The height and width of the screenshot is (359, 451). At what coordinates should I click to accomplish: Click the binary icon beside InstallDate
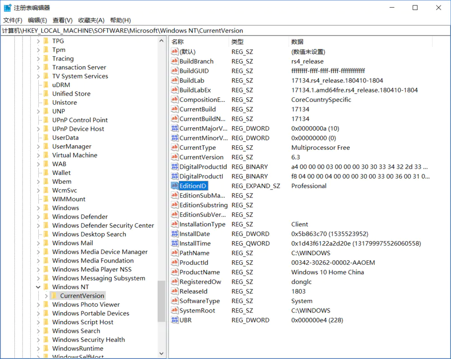coord(175,234)
